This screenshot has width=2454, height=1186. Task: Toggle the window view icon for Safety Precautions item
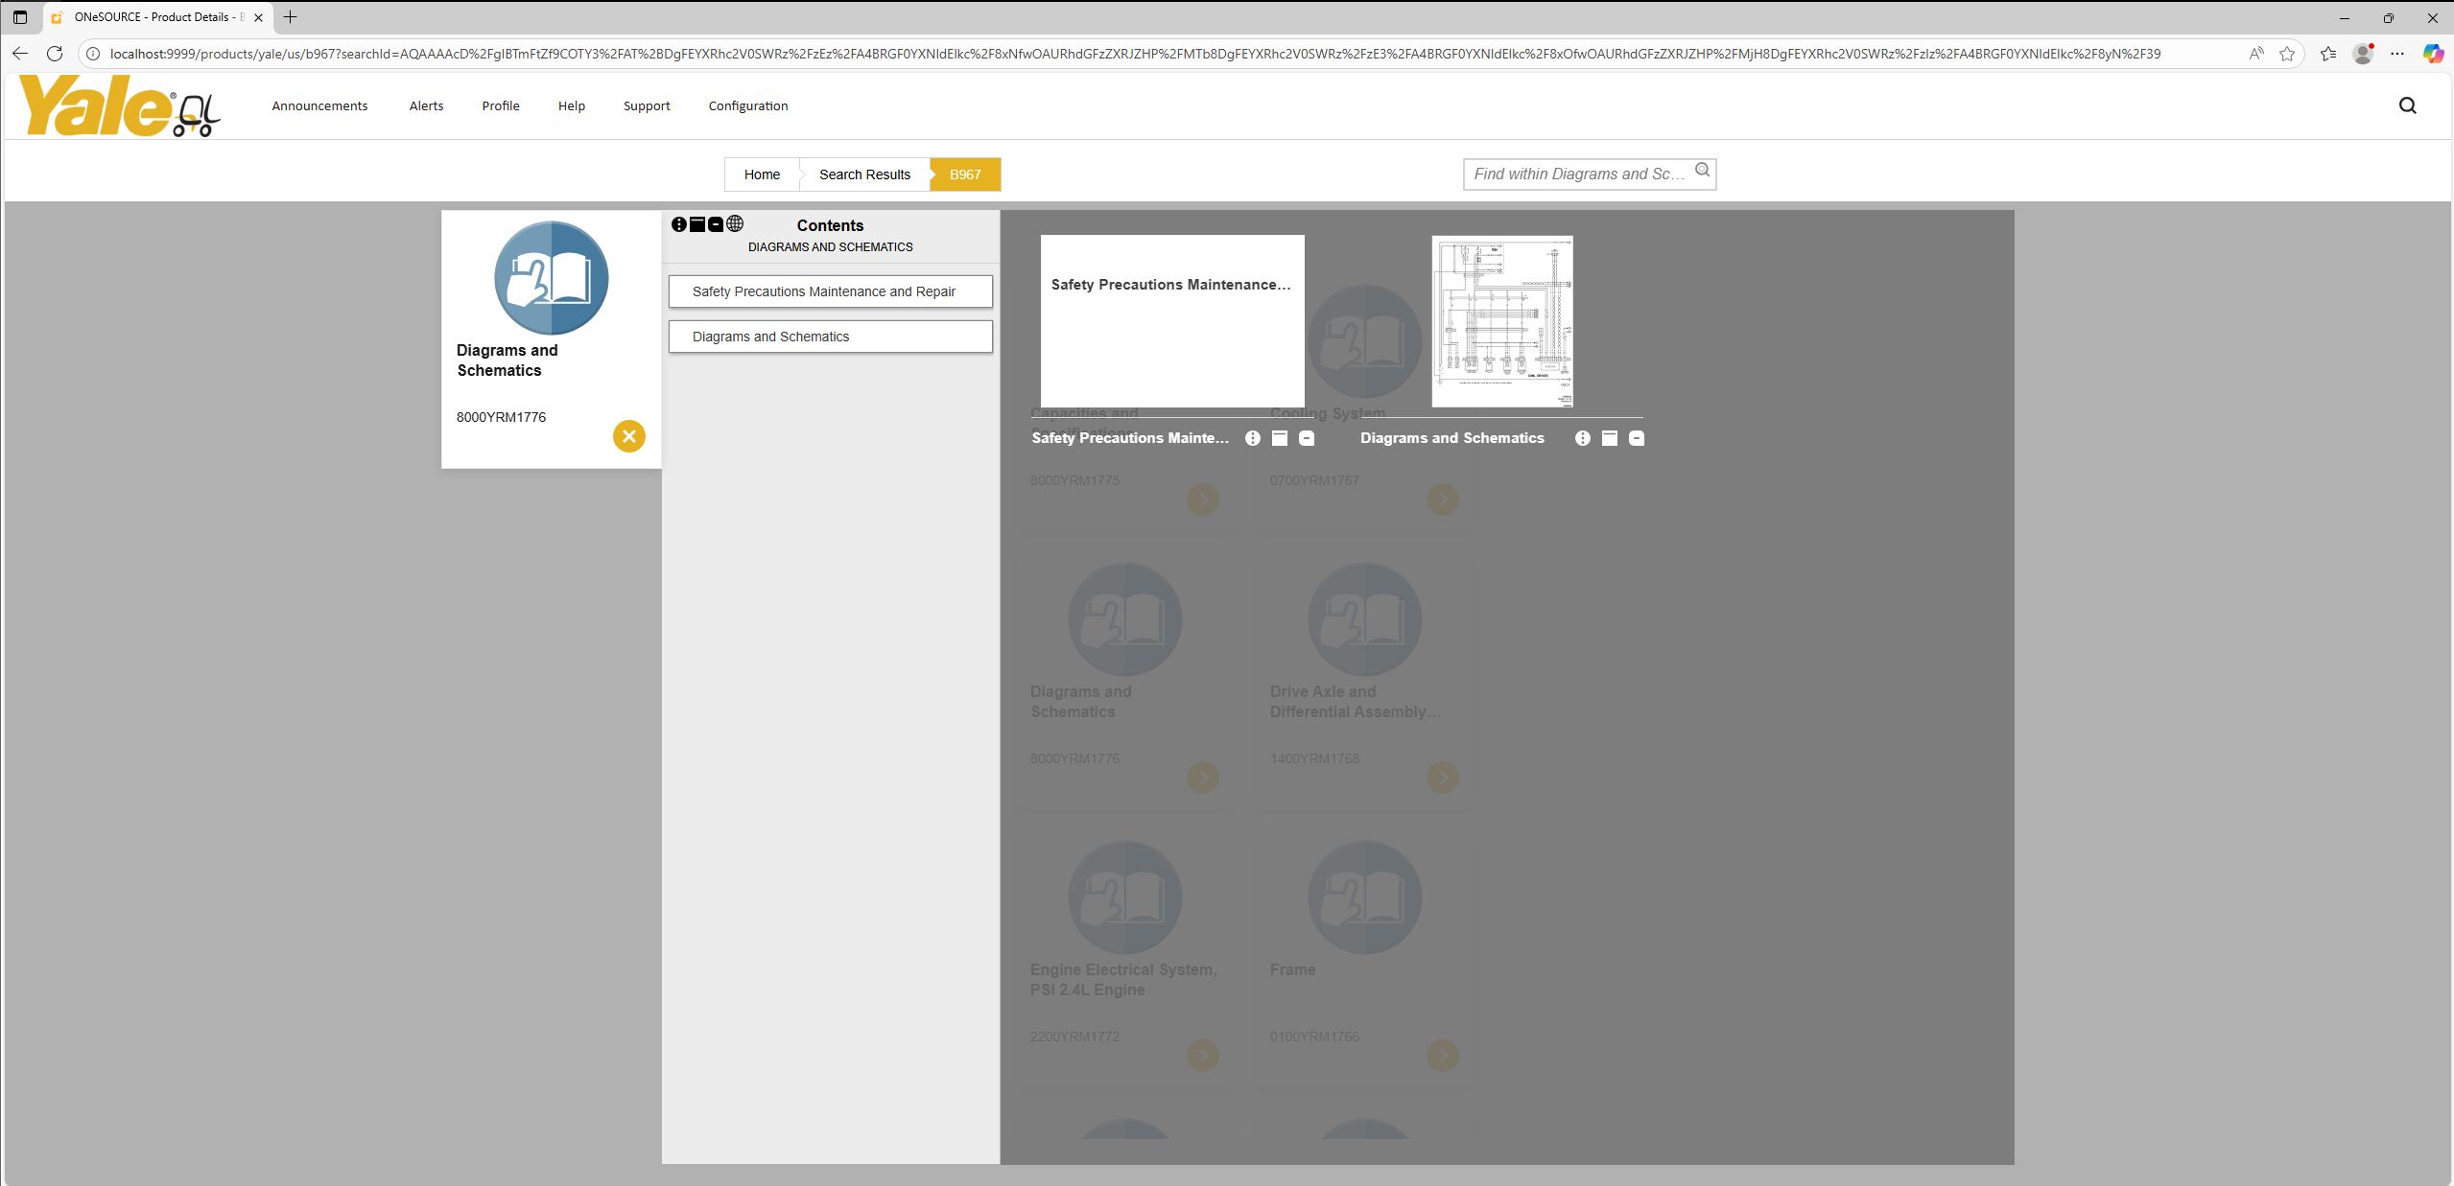tap(1280, 438)
